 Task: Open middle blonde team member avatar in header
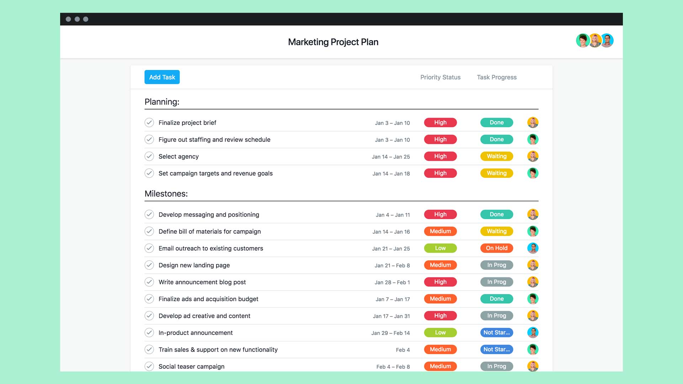pyautogui.click(x=595, y=41)
